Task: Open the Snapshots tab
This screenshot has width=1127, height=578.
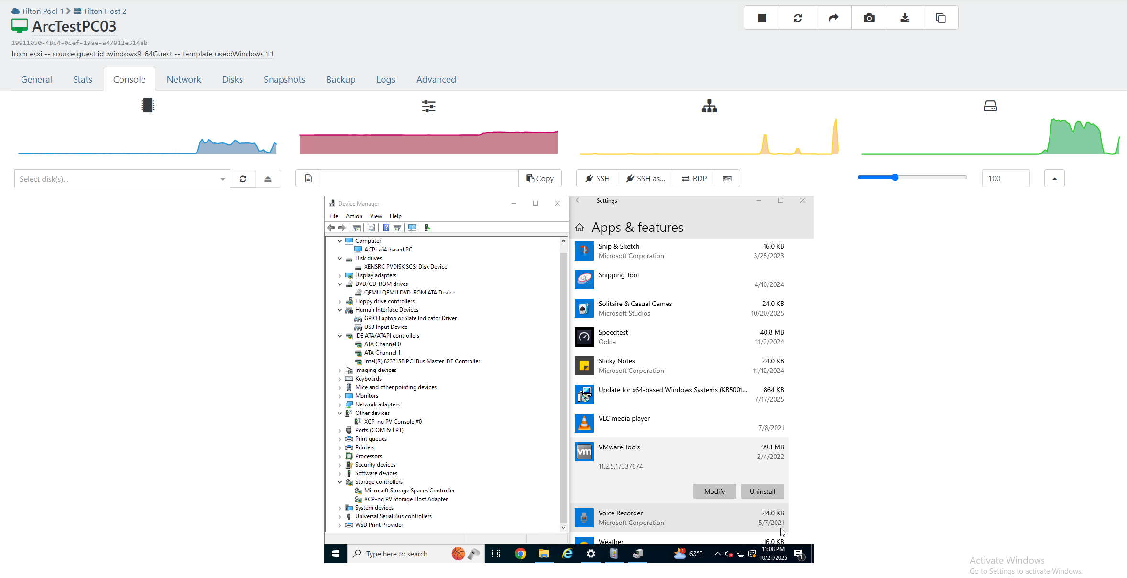Action: 284,79
